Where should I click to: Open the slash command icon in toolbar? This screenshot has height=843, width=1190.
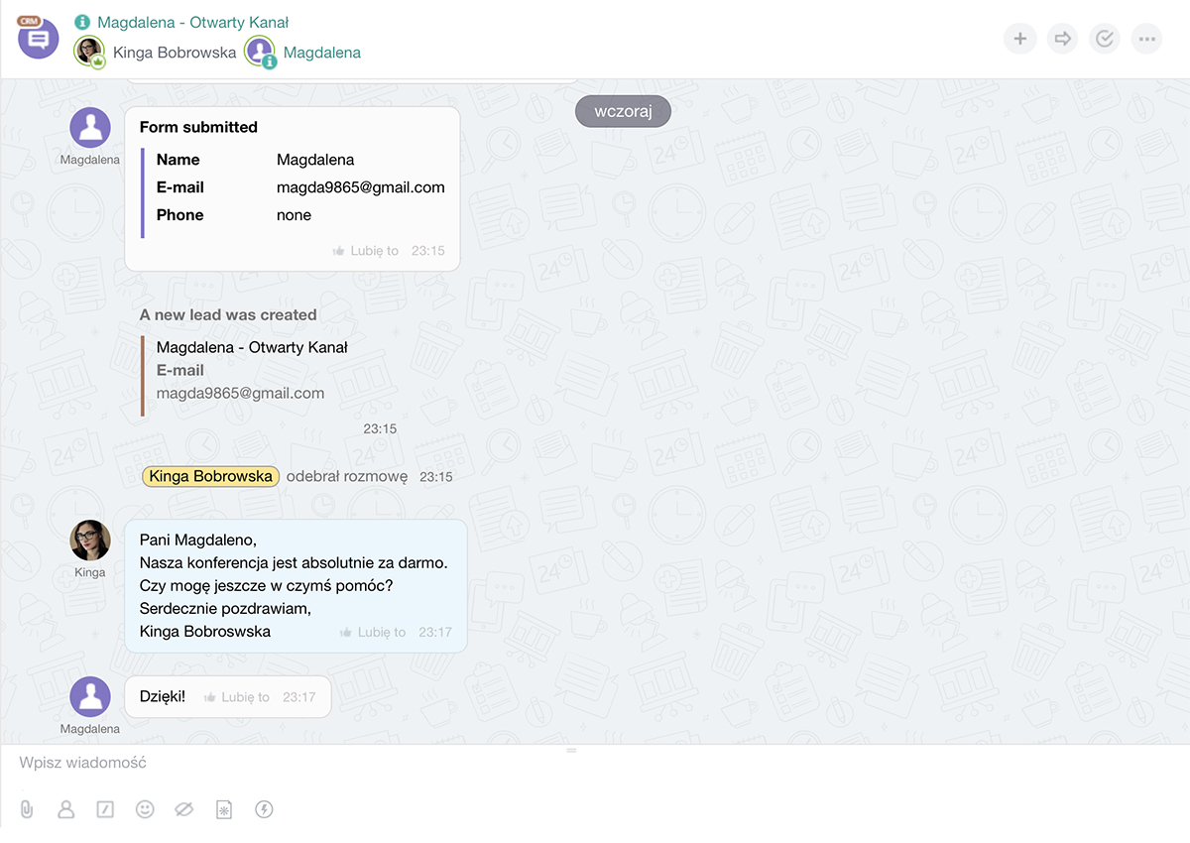click(105, 809)
